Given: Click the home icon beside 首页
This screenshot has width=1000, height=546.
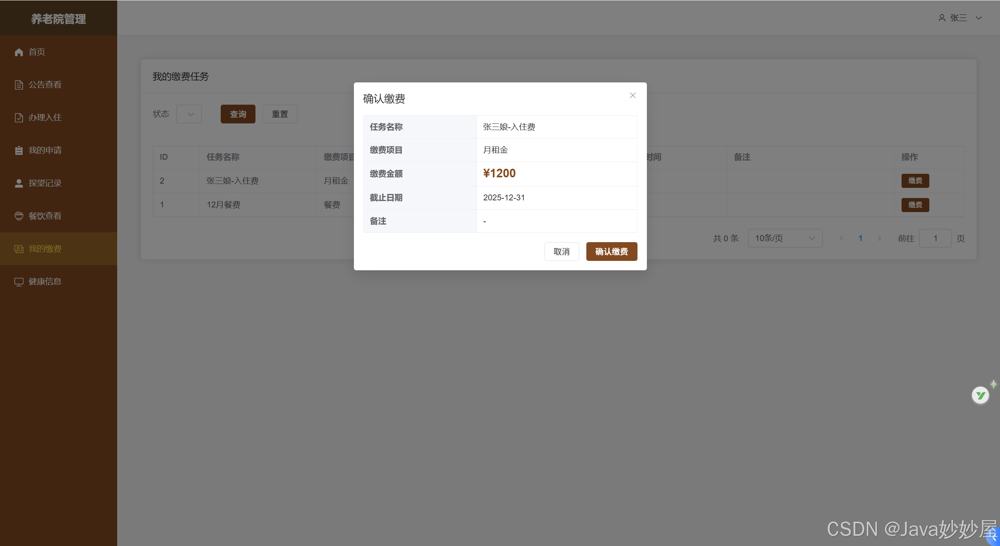Looking at the screenshot, I should point(19,52).
